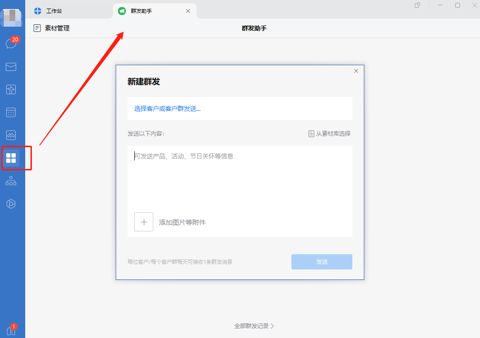Select the cube-shaped applications icon
Image resolution: width=480 pixels, height=338 pixels.
pos(11,204)
